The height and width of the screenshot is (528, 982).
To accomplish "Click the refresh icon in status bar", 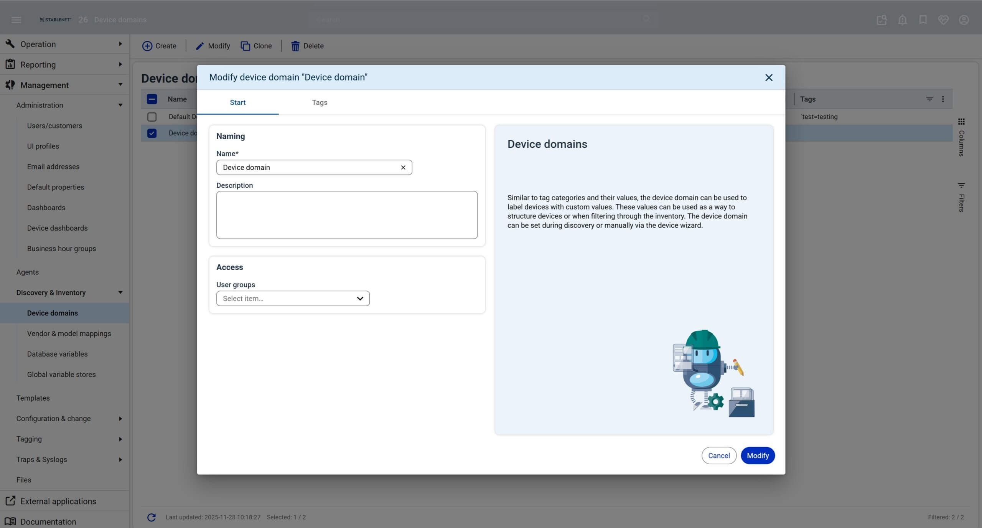I will point(152,517).
